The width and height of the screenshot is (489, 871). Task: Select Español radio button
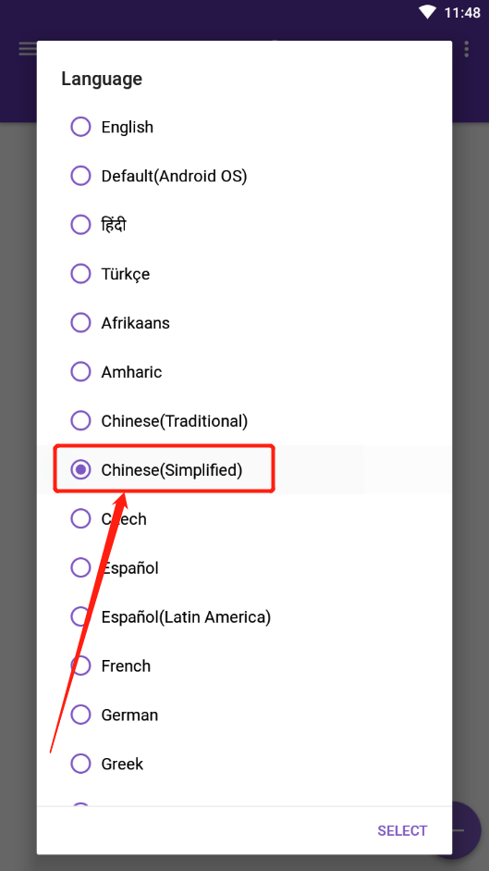point(80,567)
